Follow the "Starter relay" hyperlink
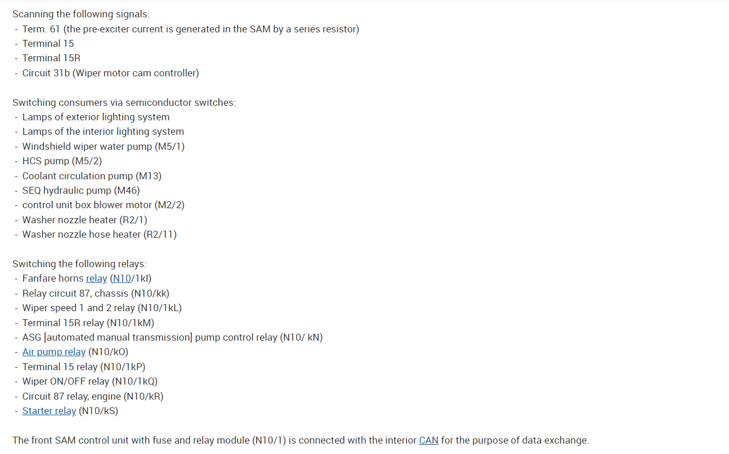Viewport: 729px width, 454px height. (x=49, y=411)
